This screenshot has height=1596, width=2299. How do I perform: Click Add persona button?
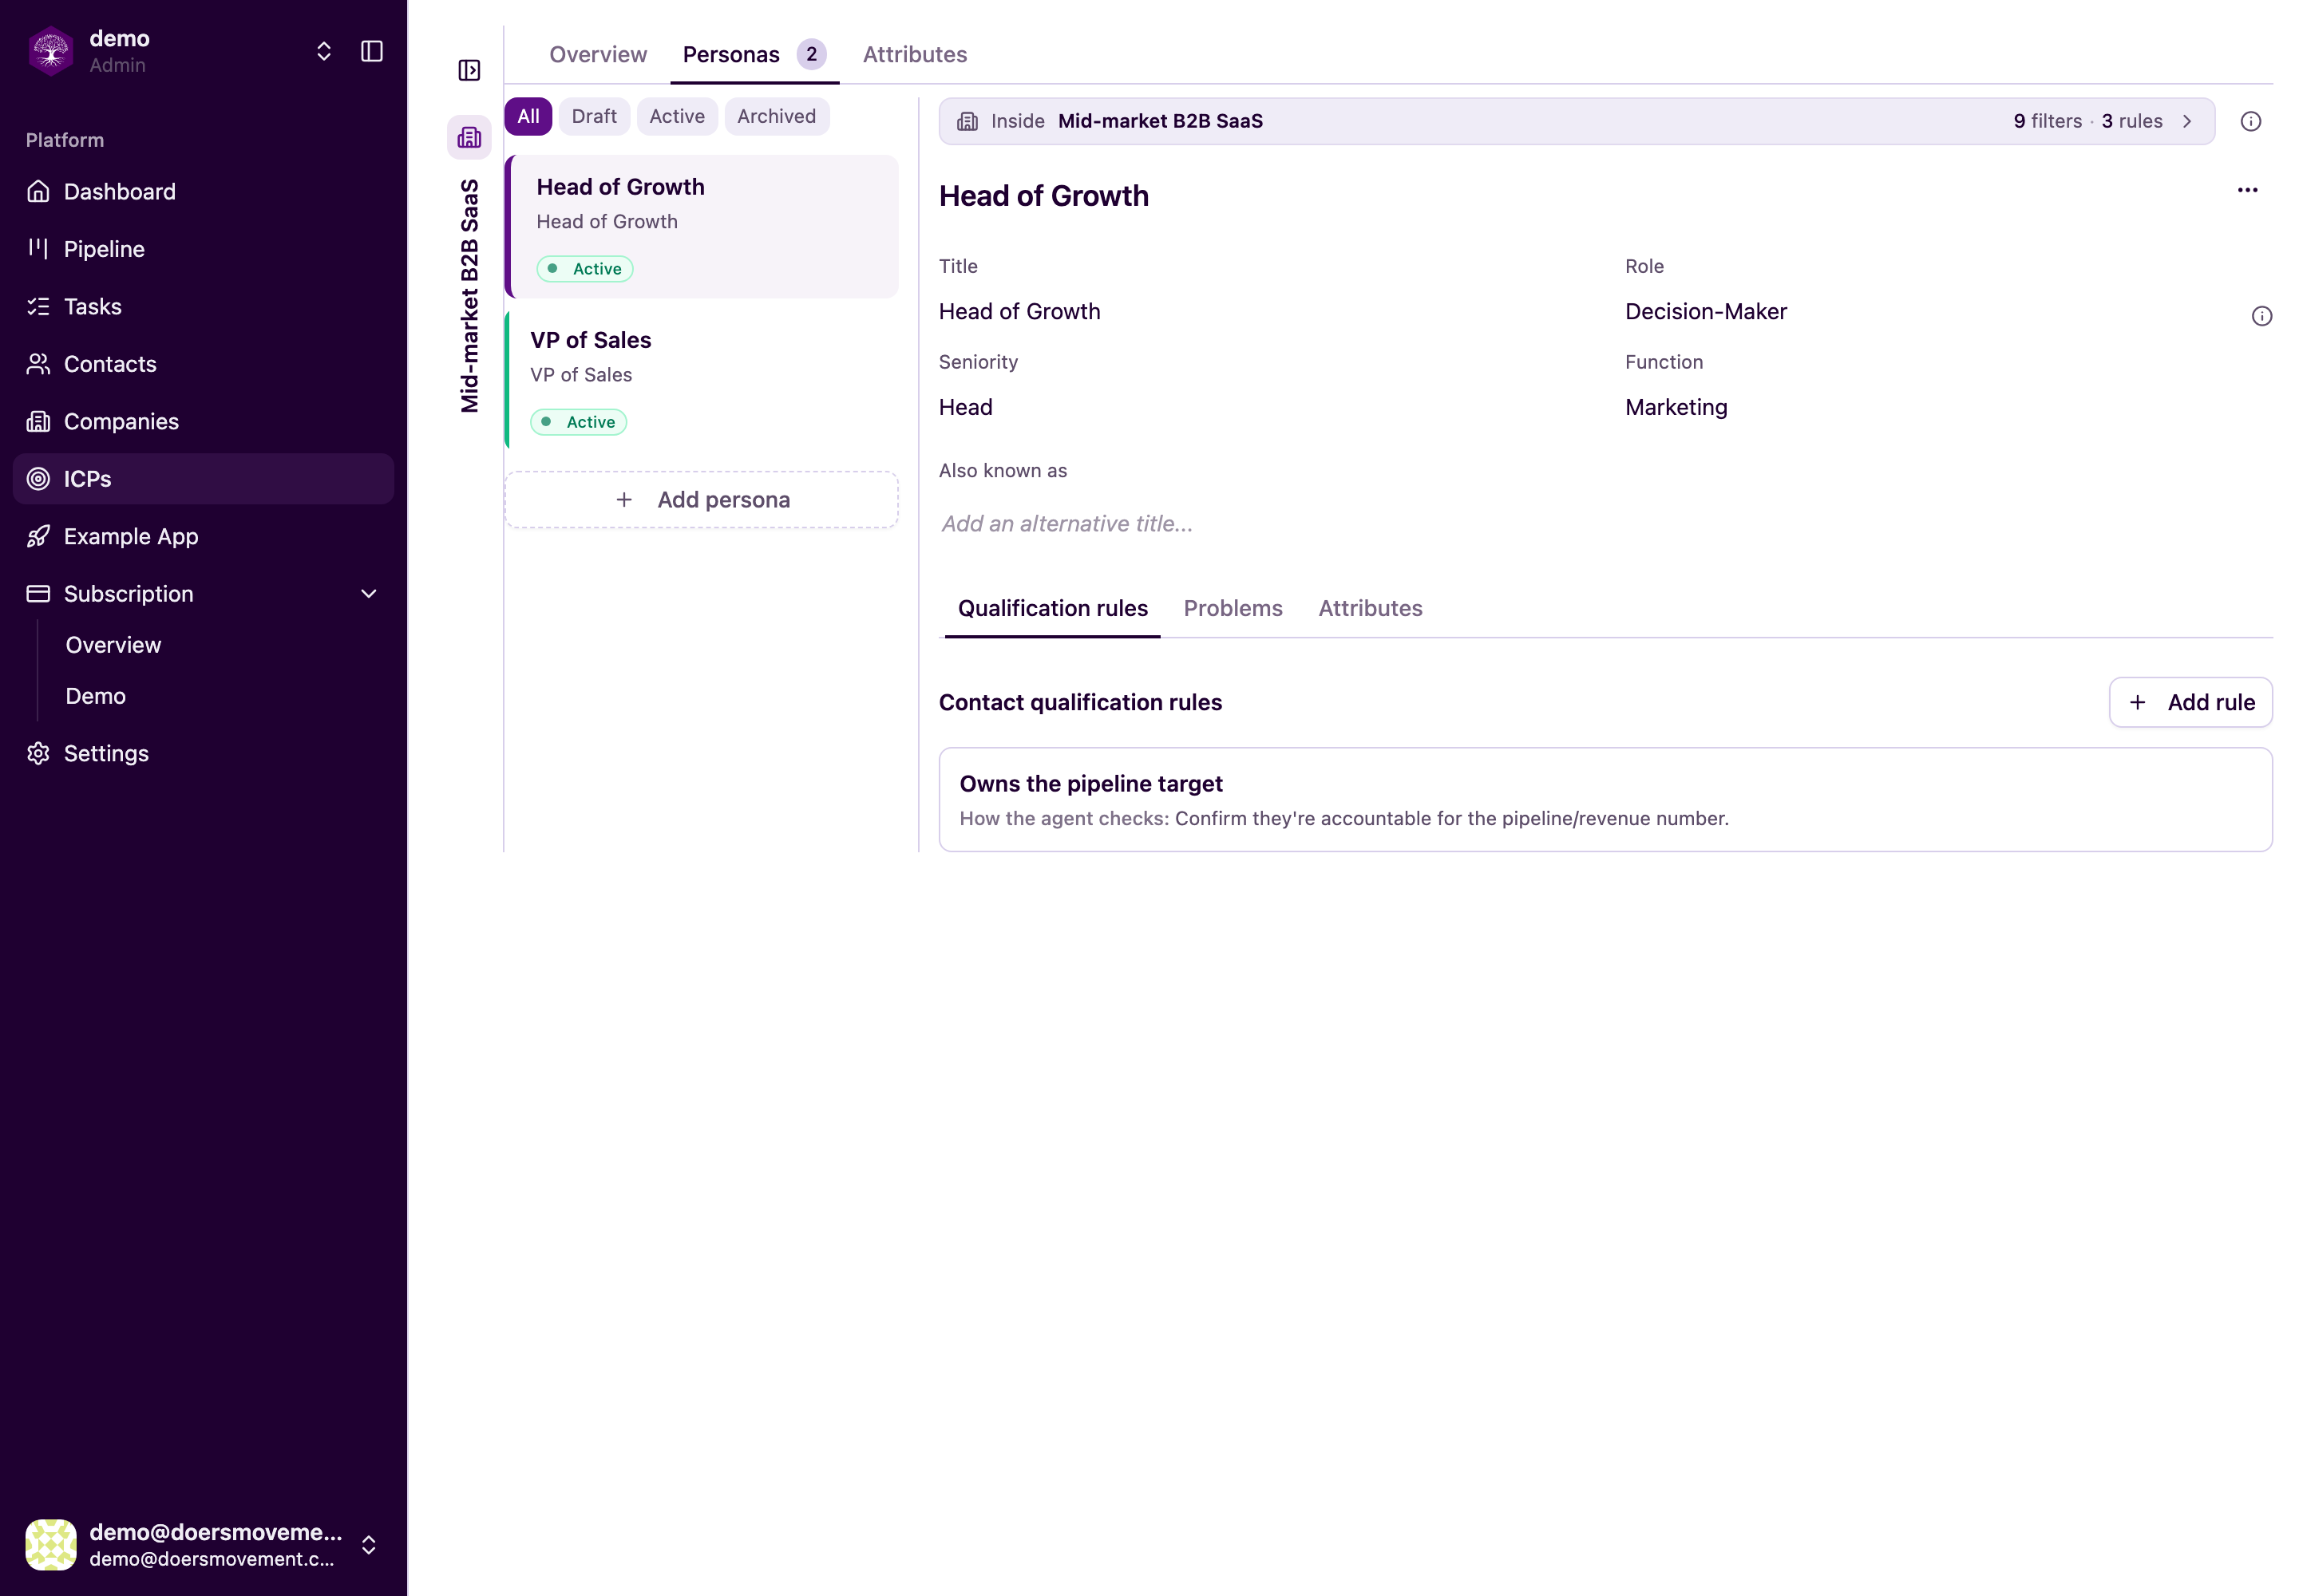702,499
